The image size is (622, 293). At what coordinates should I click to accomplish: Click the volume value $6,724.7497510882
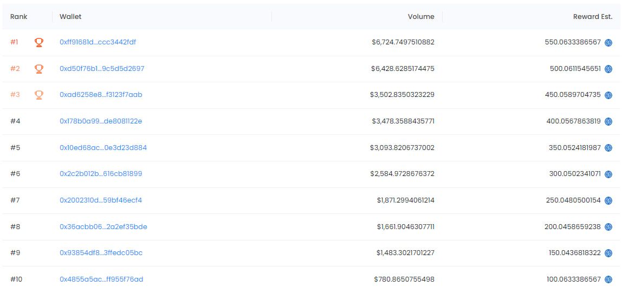tap(403, 42)
